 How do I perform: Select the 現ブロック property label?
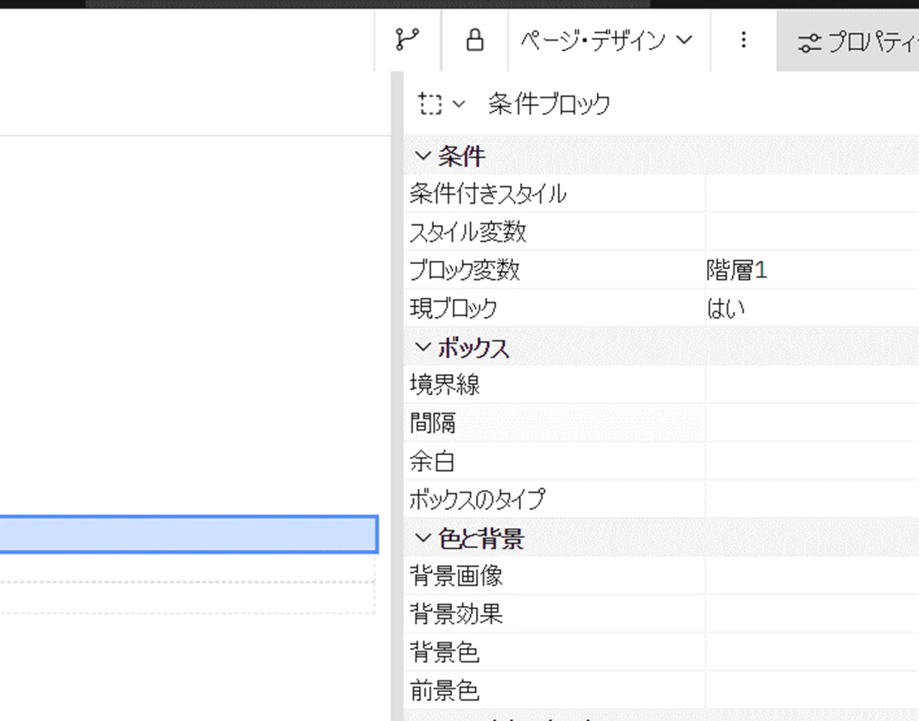(x=453, y=308)
